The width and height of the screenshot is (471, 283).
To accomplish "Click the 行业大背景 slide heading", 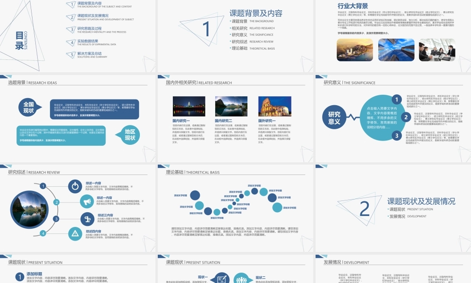I will [x=353, y=6].
